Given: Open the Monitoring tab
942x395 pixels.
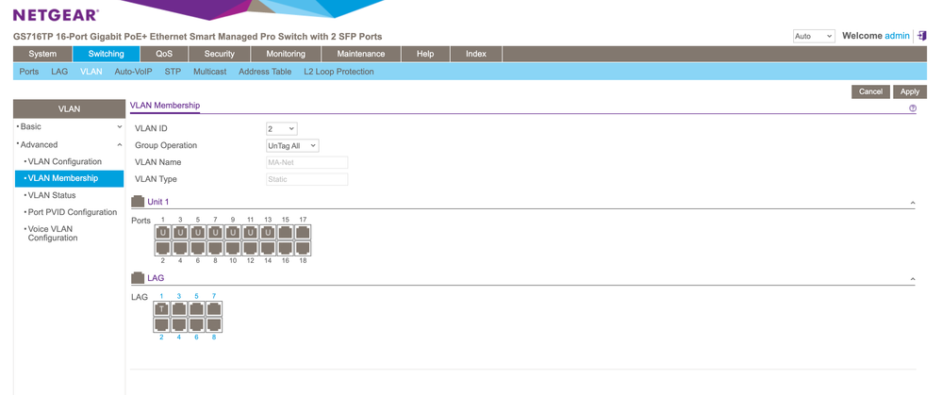Looking at the screenshot, I should click(286, 54).
